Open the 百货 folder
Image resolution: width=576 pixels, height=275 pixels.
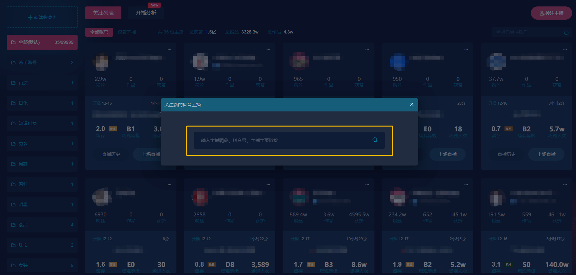coord(42,83)
